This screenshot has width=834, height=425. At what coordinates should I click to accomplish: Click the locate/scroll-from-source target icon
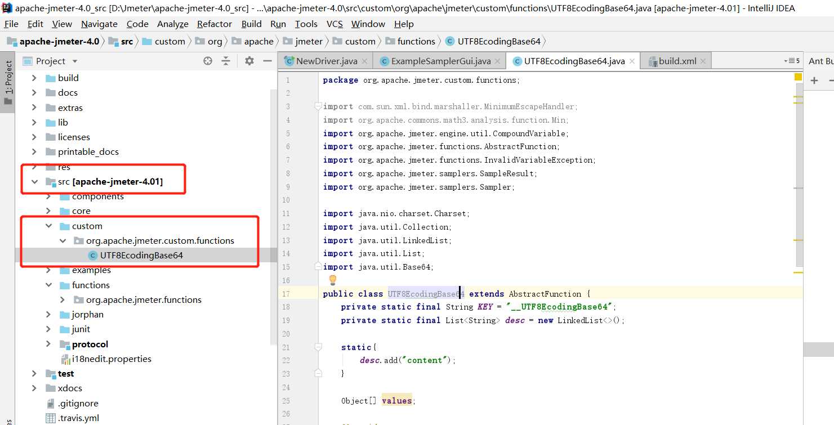tap(208, 61)
